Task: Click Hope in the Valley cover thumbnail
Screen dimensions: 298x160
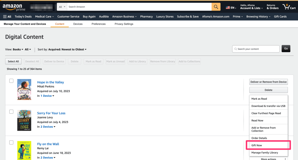Action: (x=24, y=90)
